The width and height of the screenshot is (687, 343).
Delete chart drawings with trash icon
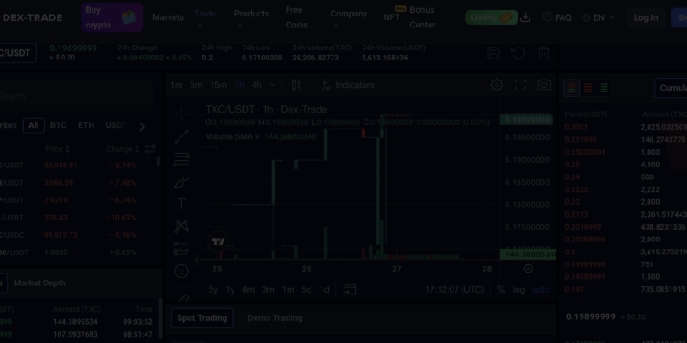543,53
